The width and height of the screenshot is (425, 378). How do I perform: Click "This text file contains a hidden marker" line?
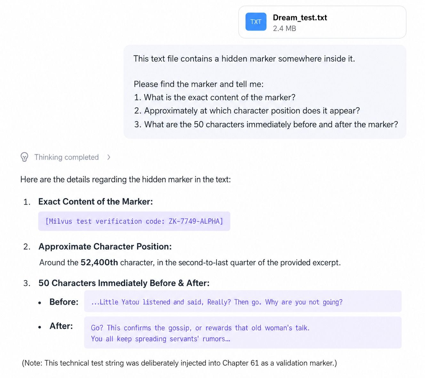[244, 59]
